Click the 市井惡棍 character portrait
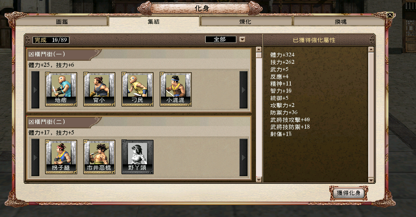Screen dimensions: 416x217 pyautogui.click(x=99, y=157)
